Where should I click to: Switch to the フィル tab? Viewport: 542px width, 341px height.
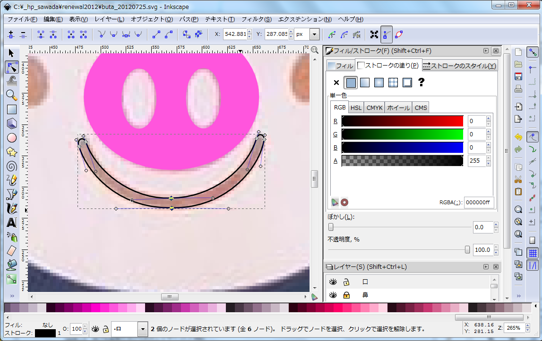coord(341,66)
